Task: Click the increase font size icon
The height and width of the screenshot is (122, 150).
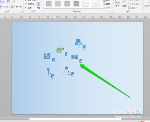Action: coord(13,1)
